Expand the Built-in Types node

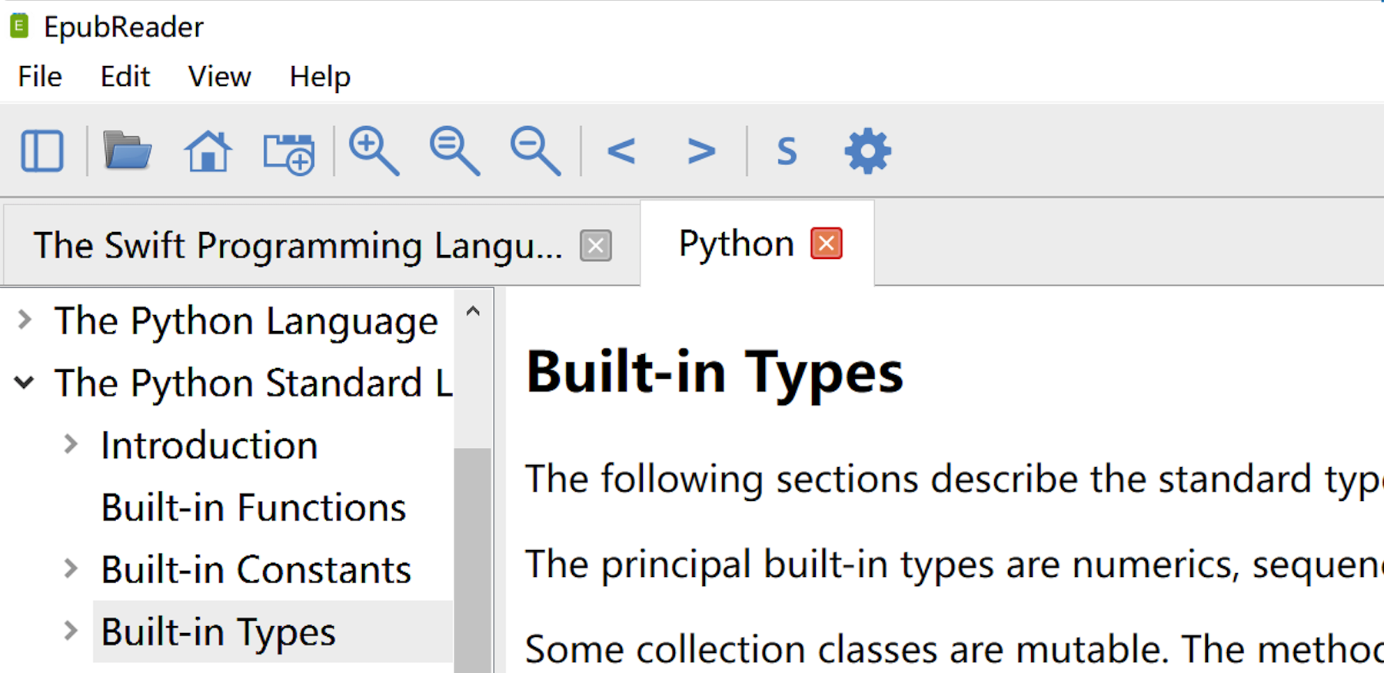71,631
